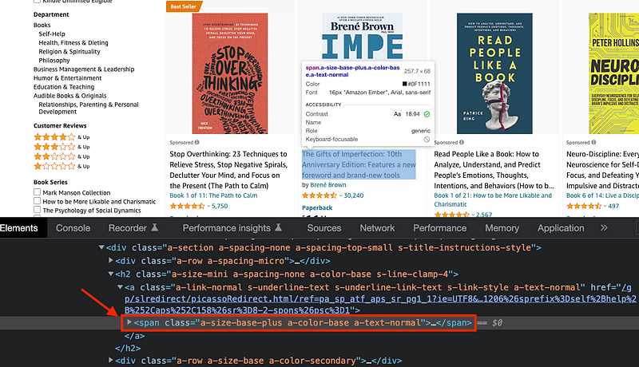Click info icon beside Stop Overthinking Sponsored
Viewport: 639px width, 367px height.
[196, 142]
